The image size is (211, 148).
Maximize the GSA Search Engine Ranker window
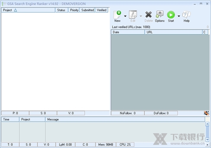click(201, 4)
